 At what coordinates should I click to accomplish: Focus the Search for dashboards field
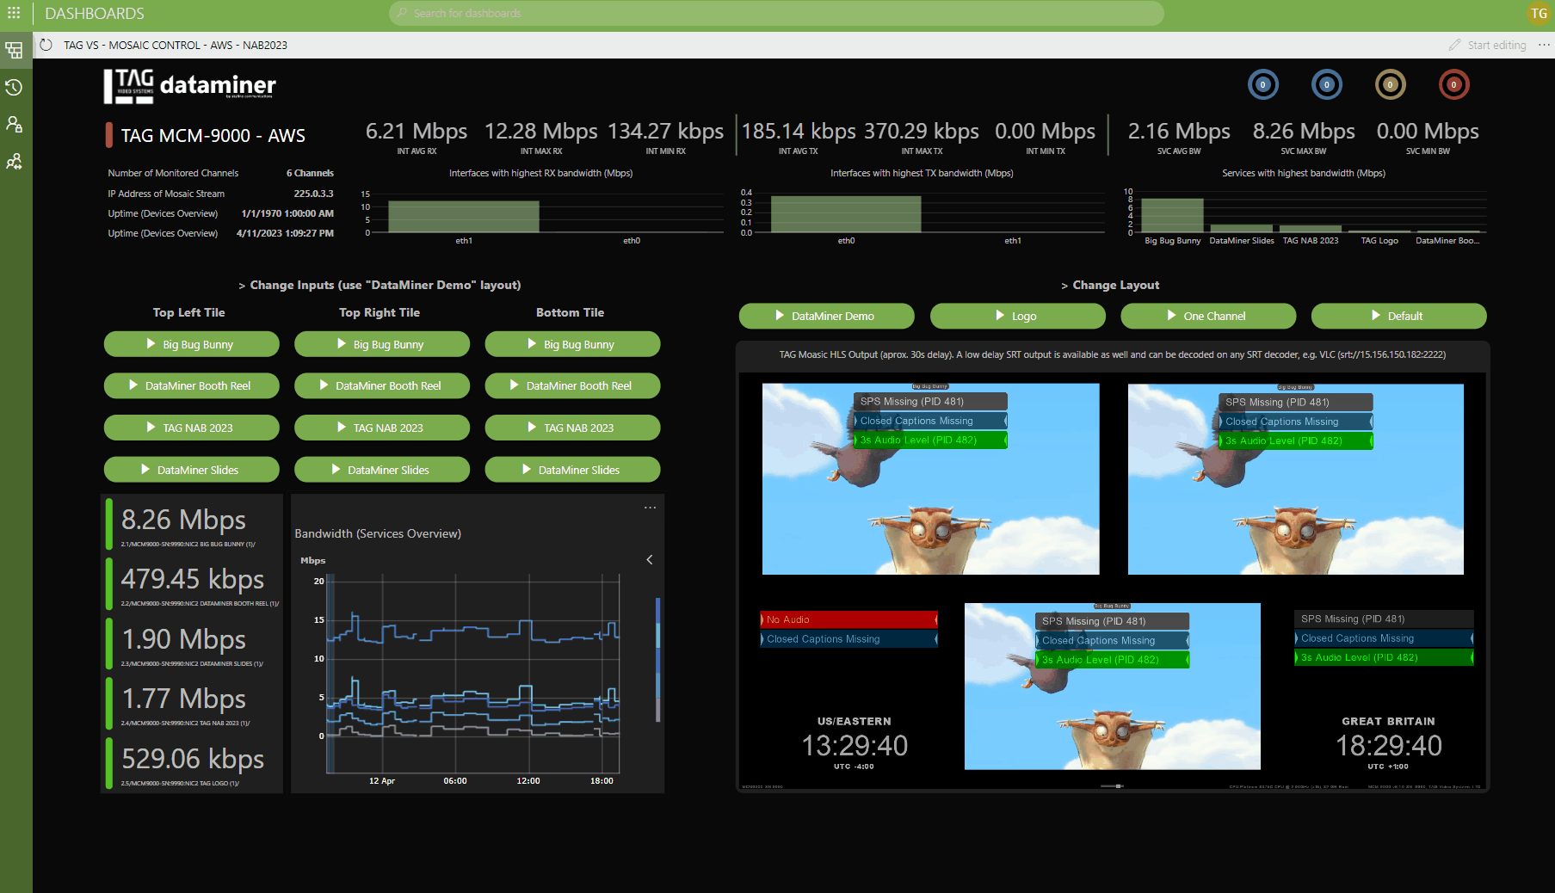[777, 13]
